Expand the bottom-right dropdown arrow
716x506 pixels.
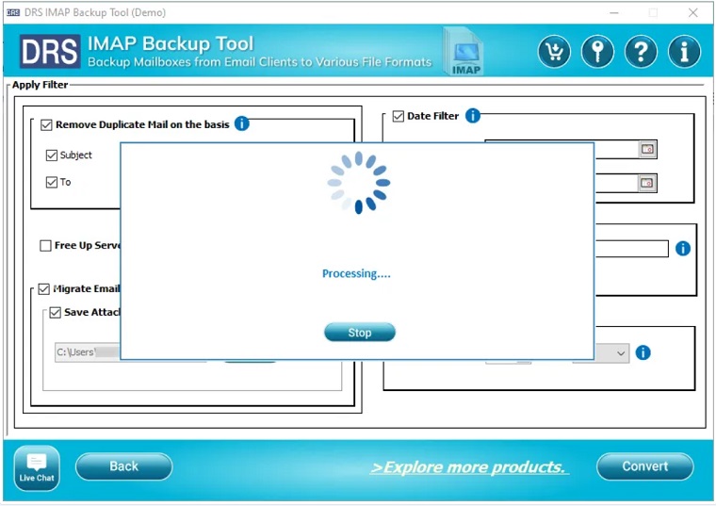pyautogui.click(x=621, y=353)
